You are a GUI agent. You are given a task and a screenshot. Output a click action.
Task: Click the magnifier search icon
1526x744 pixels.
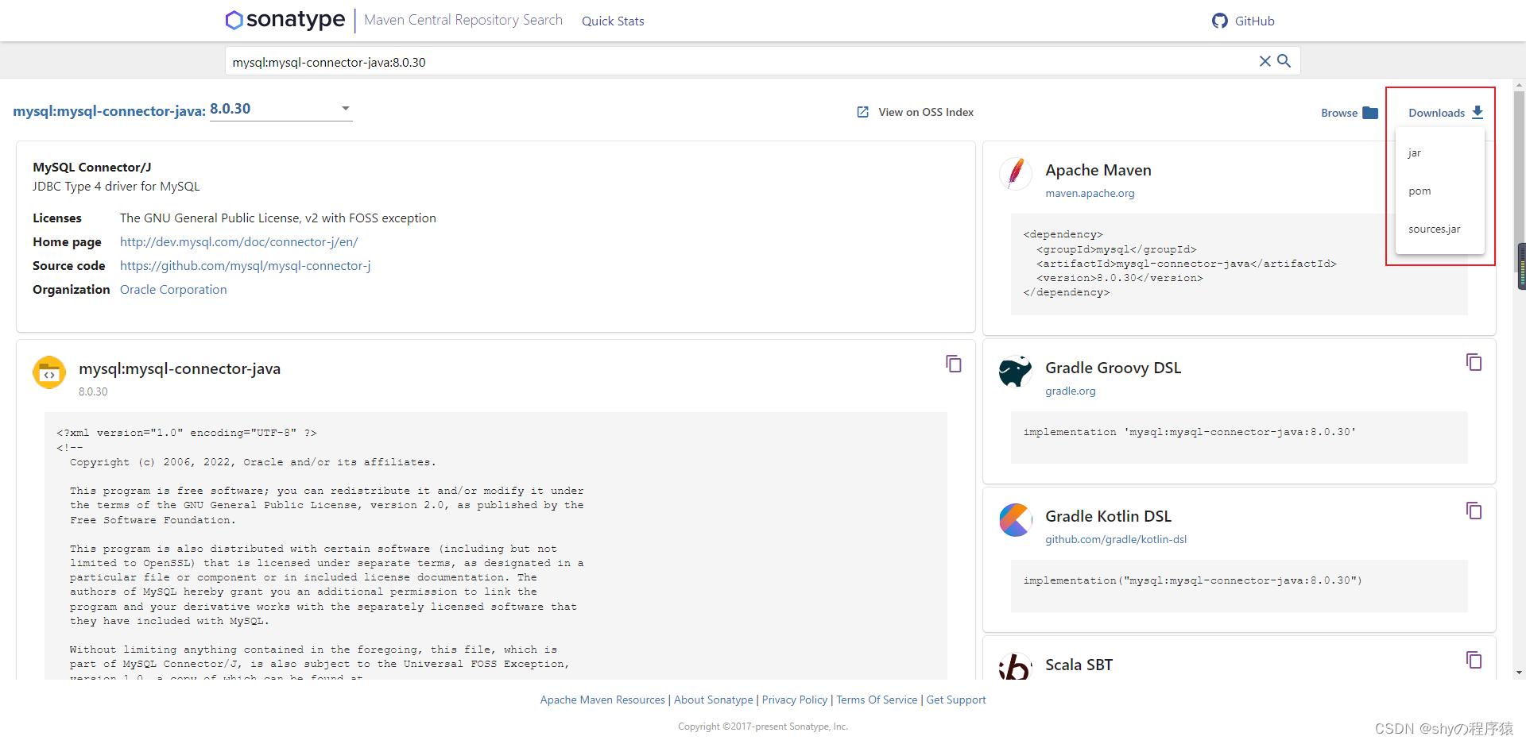1284,61
